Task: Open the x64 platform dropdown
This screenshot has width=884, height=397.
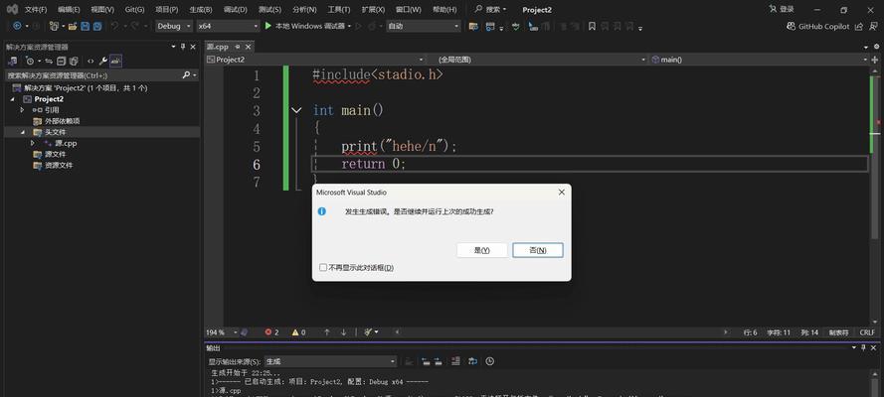Action: coord(228,26)
